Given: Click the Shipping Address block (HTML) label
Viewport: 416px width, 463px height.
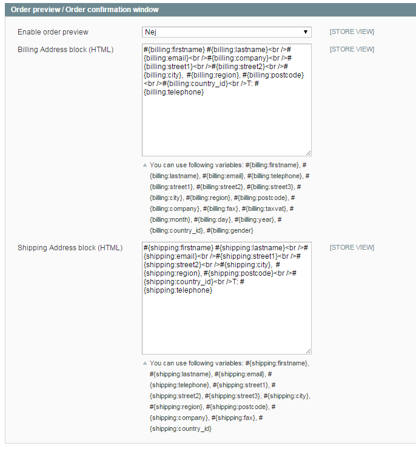Looking at the screenshot, I should click(x=70, y=248).
